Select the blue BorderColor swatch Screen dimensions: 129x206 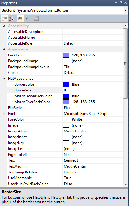click(x=66, y=84)
